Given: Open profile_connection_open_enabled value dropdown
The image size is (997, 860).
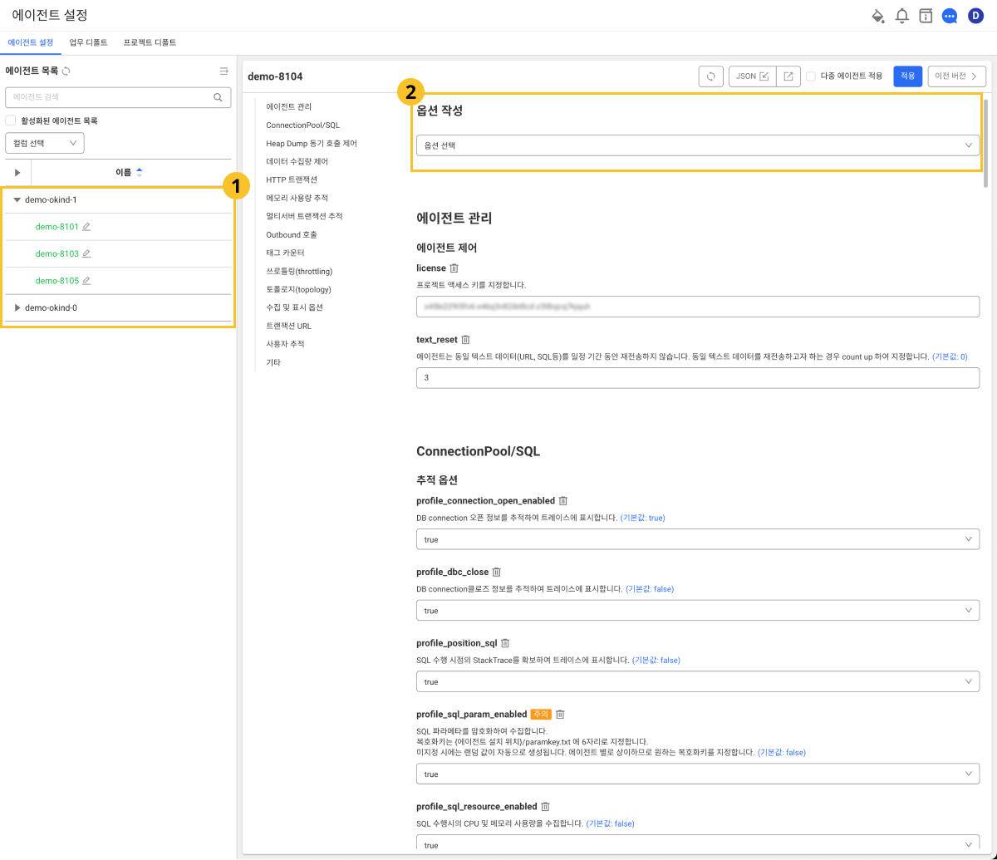Looking at the screenshot, I should (698, 539).
